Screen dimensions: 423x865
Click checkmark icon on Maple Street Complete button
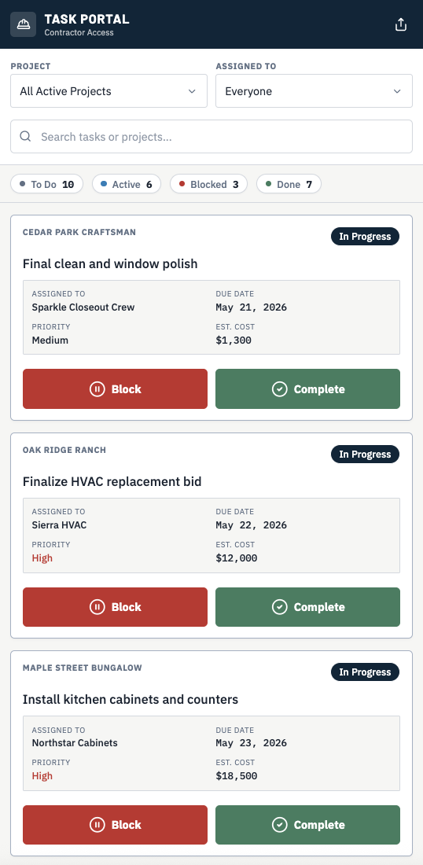point(280,825)
